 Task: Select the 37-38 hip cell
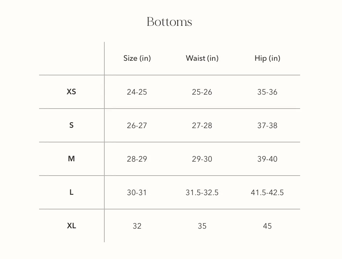point(267,125)
